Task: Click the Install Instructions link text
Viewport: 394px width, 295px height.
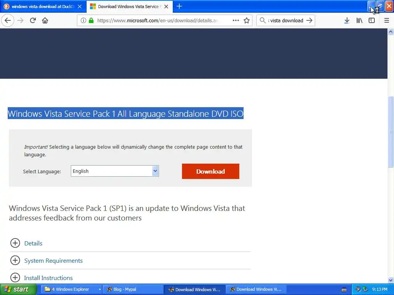Action: [48, 278]
